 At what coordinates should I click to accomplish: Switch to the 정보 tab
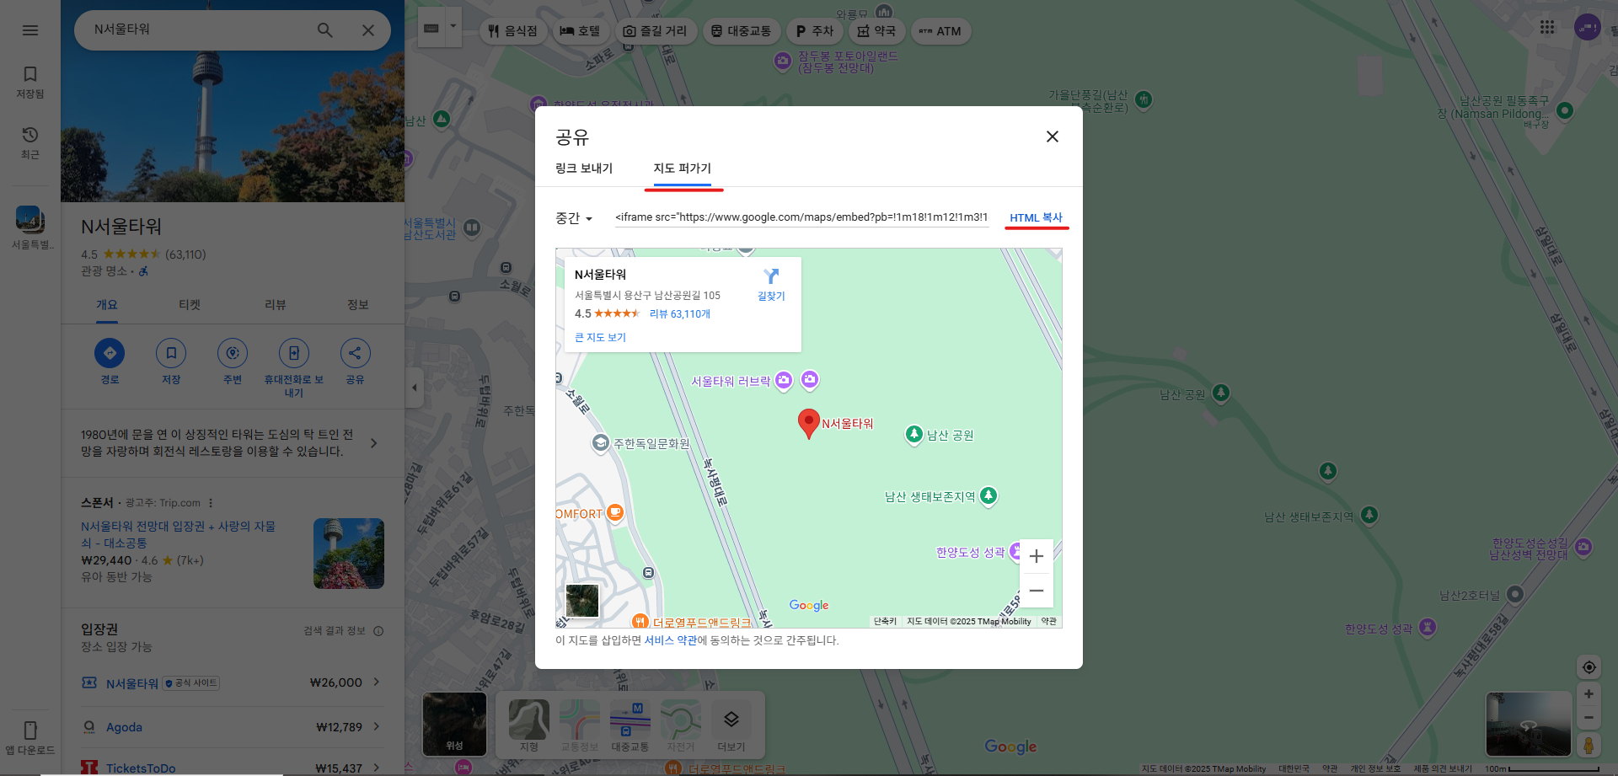(x=358, y=304)
